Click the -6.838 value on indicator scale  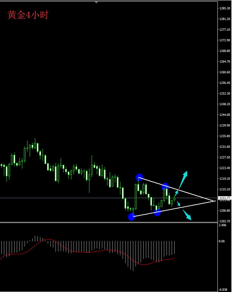click(223, 289)
